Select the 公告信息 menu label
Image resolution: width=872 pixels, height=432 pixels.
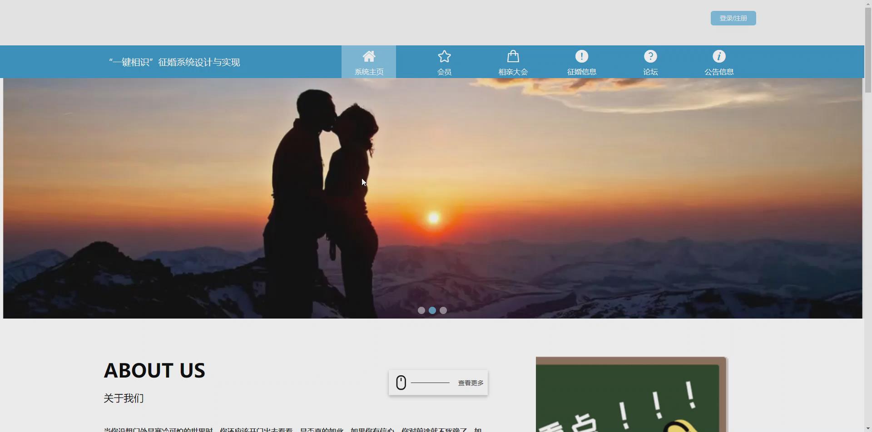pos(719,72)
